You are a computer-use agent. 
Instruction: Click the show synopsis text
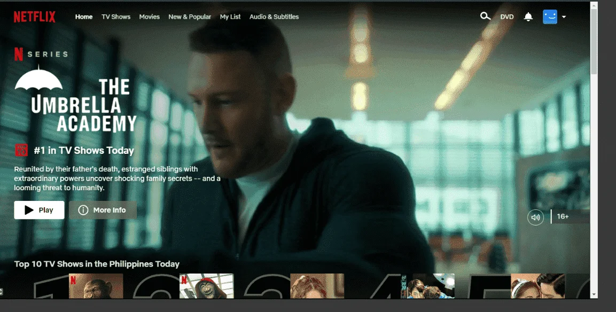click(117, 178)
